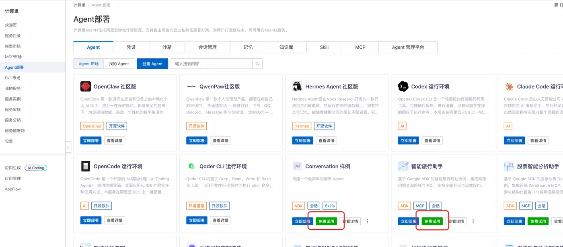
Task: Open the 会话管理 tab
Action: pos(208,47)
